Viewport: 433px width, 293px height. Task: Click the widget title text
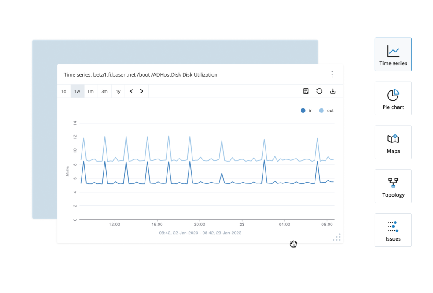[x=140, y=74]
